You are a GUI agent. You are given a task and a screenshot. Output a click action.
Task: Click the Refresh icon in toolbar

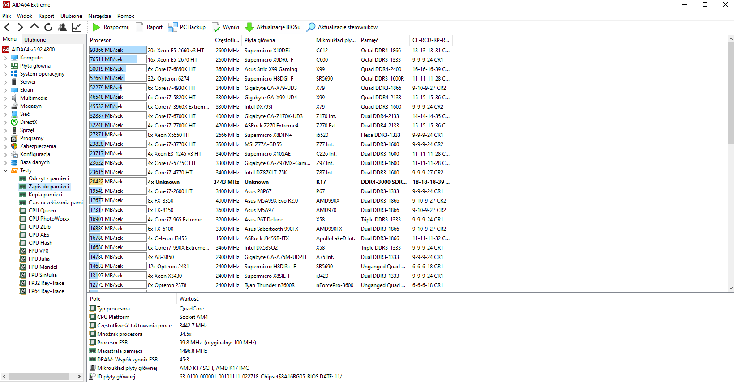(x=48, y=27)
